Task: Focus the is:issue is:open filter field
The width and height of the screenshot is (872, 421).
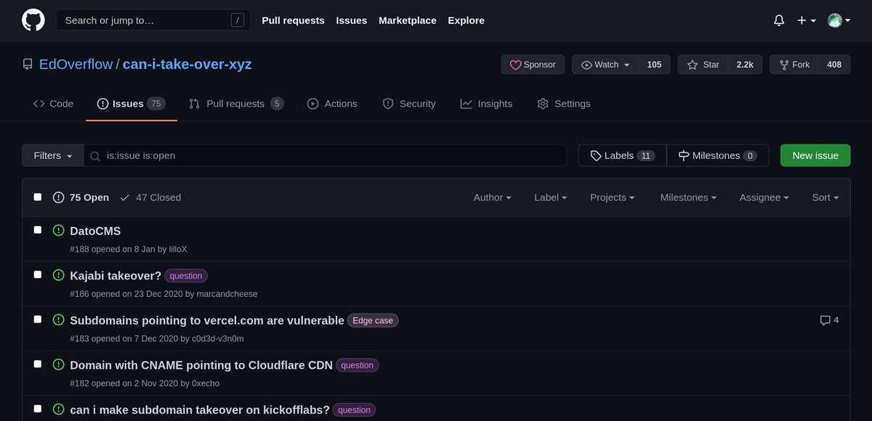Action: click(325, 155)
